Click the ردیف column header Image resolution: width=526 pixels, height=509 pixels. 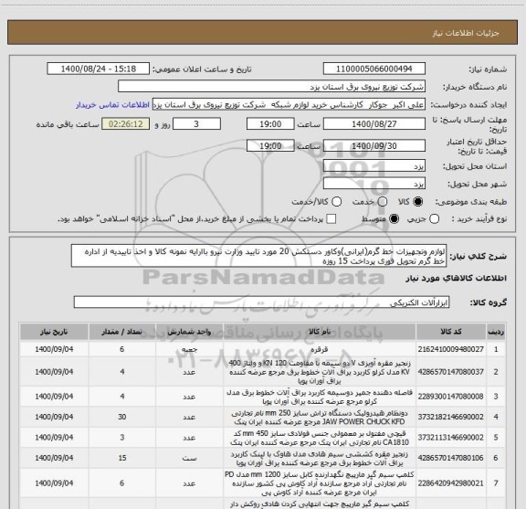(x=496, y=332)
